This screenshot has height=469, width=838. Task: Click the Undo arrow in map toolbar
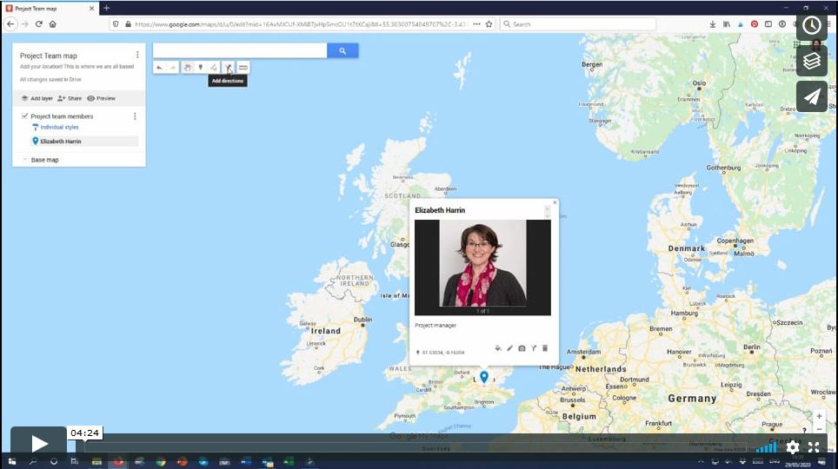click(159, 67)
